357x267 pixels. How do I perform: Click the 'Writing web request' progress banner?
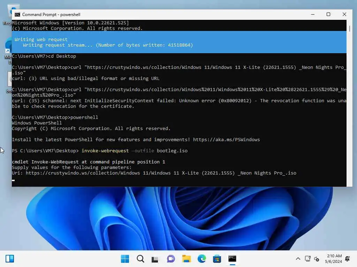pyautogui.click(x=179, y=42)
